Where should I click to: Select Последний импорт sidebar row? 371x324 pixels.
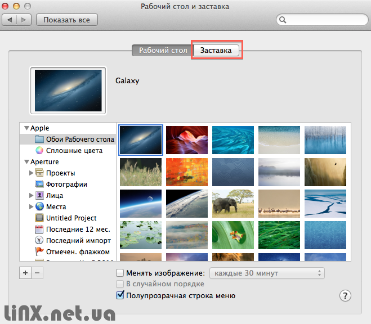[68, 241]
